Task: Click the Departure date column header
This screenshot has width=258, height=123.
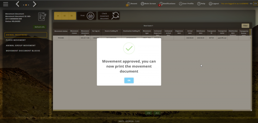Action: pyautogui.click(x=179, y=32)
